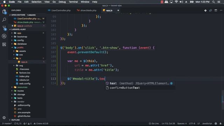Click the info icon beside text suggestion
Viewport: 224px width, 126px height.
click(171, 83)
